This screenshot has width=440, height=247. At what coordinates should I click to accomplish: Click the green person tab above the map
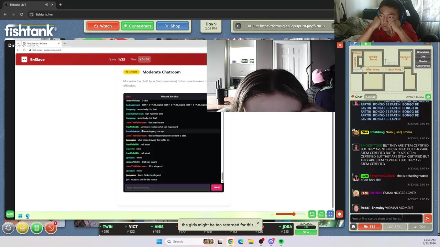click(x=366, y=44)
